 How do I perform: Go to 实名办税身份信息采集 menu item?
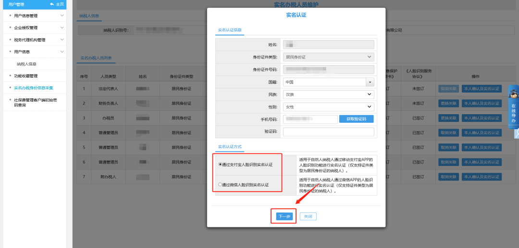34,88
